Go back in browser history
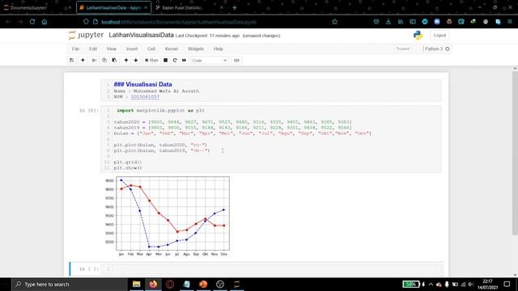This screenshot has height=291, width=518. (x=8, y=22)
